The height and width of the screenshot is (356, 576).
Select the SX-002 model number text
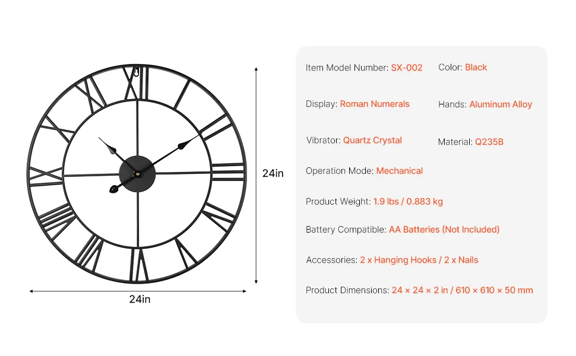[407, 68]
